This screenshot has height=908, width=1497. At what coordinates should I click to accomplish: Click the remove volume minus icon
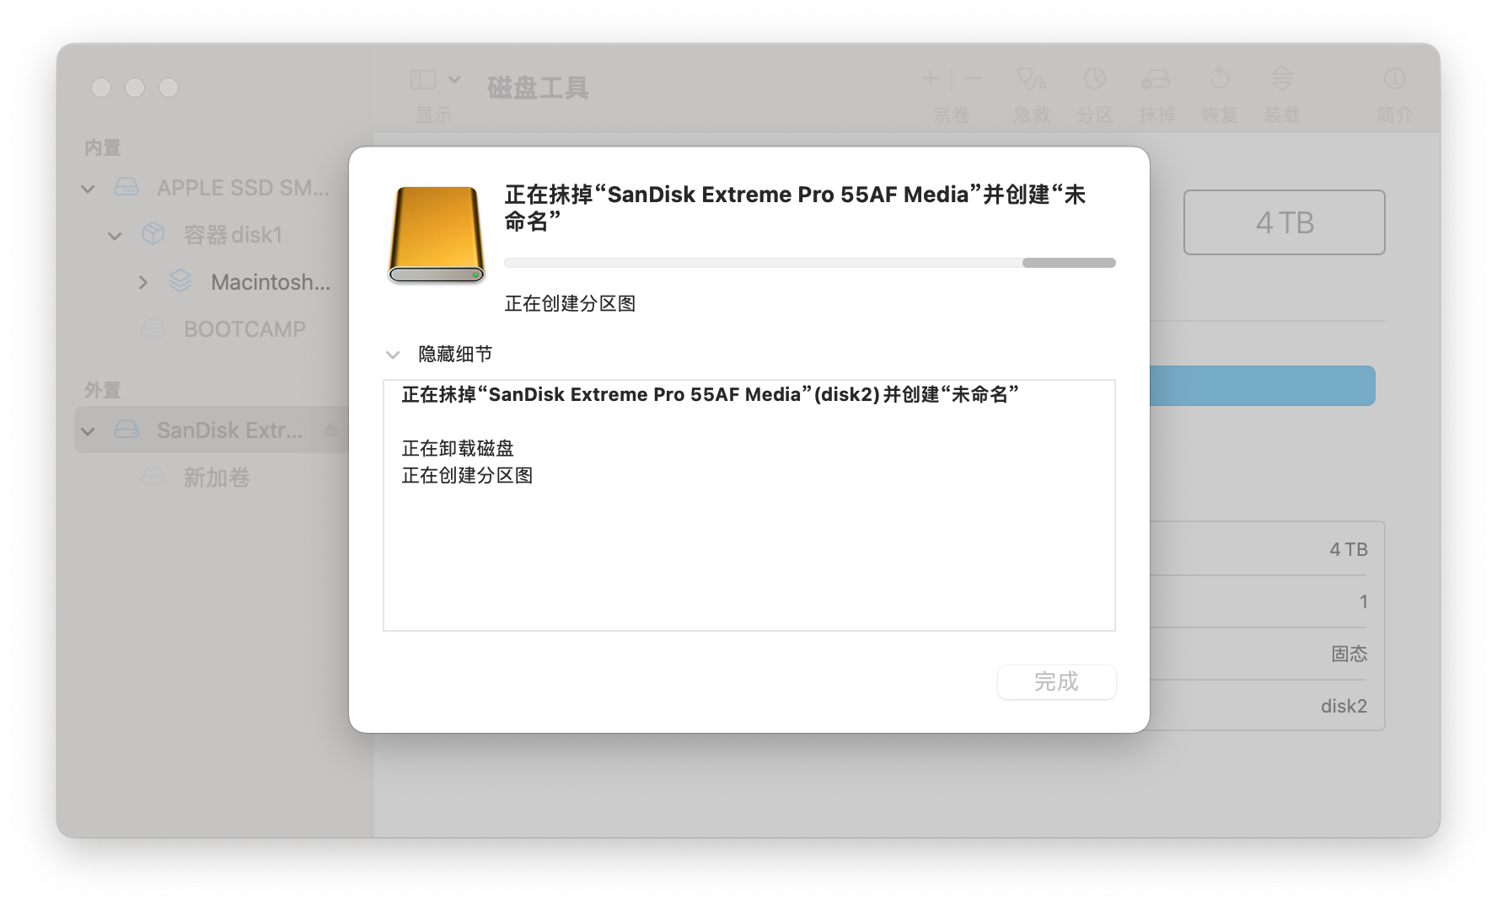[x=973, y=78]
